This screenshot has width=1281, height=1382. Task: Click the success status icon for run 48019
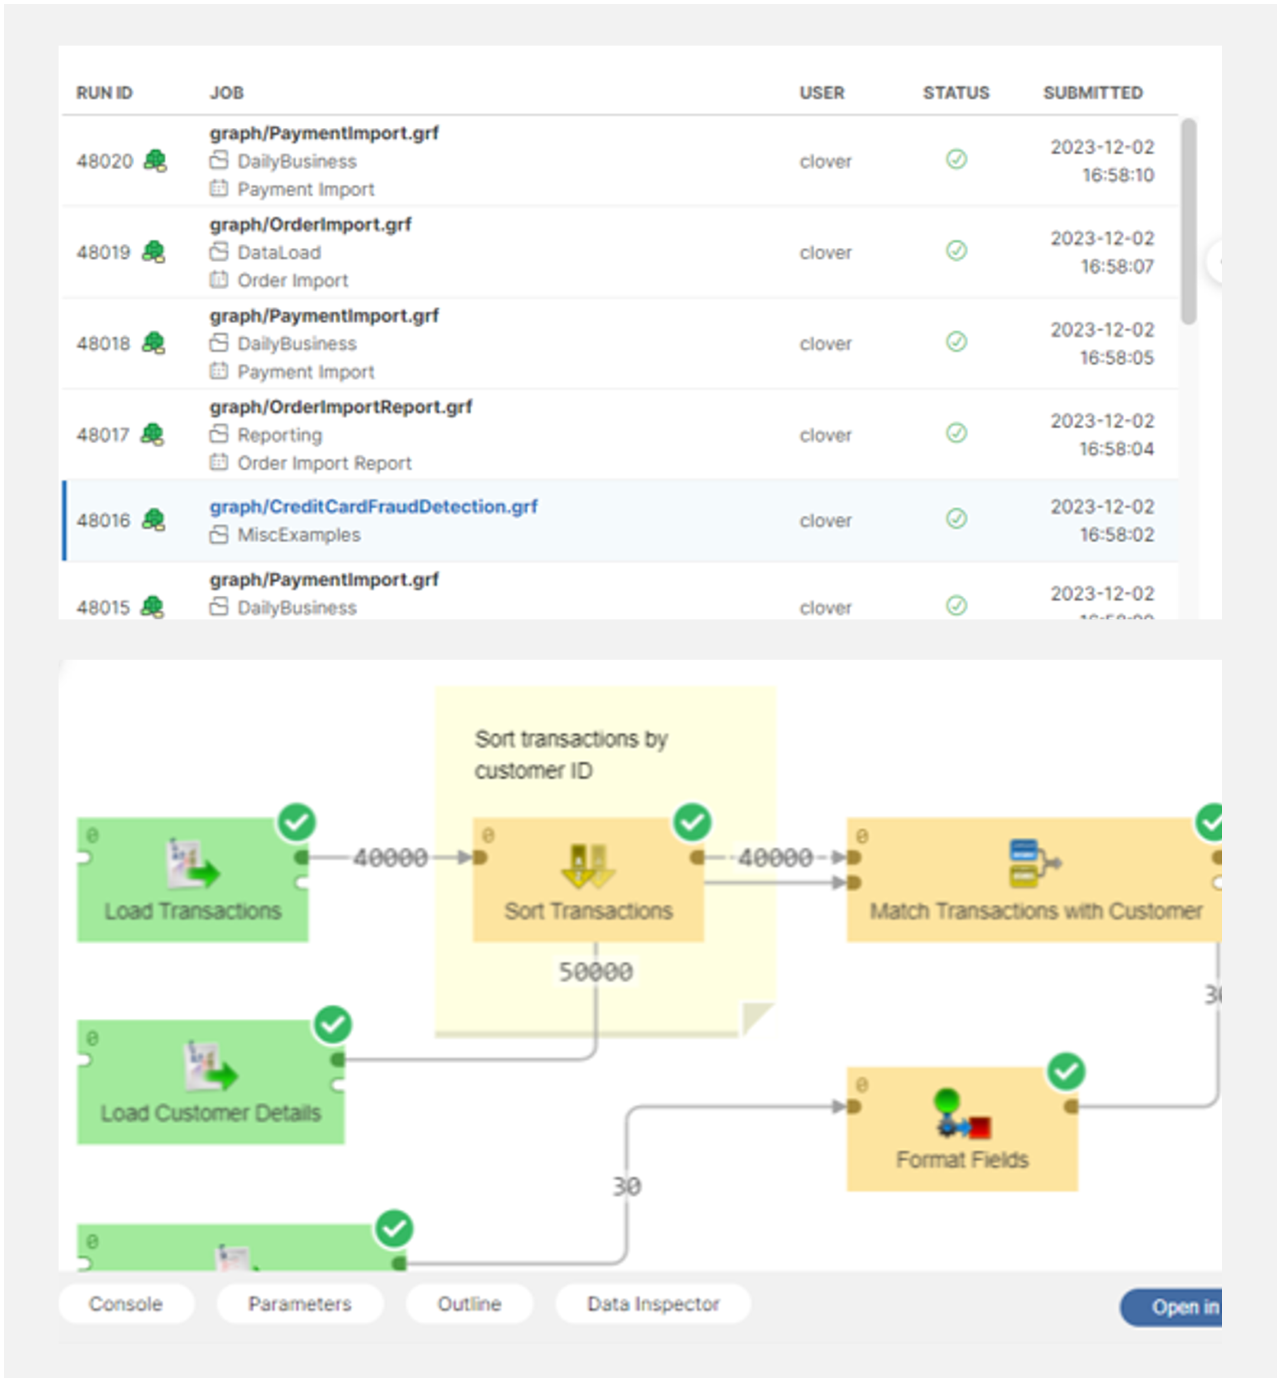pos(956,250)
